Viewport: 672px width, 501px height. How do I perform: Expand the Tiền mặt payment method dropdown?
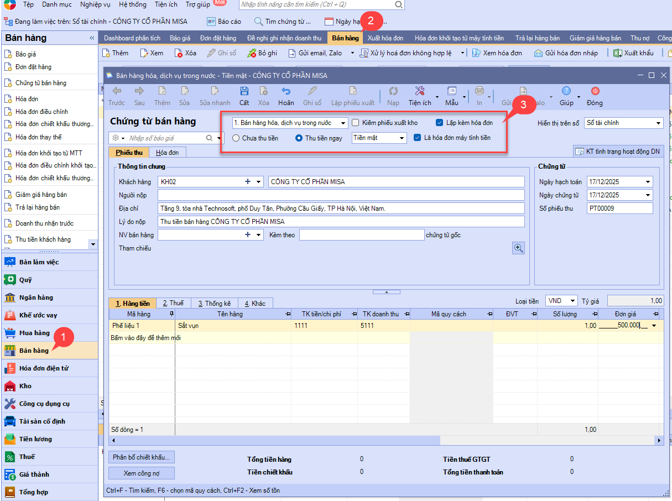coord(402,138)
